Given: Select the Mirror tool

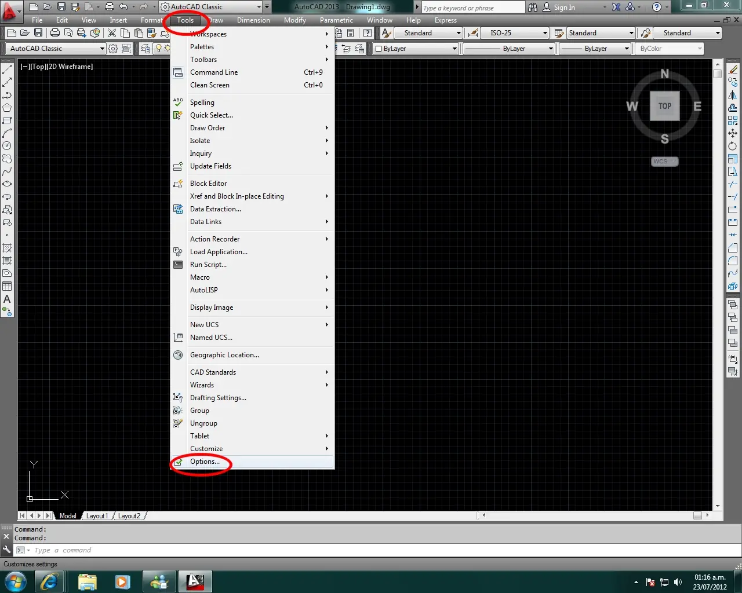Looking at the screenshot, I should point(732,94).
